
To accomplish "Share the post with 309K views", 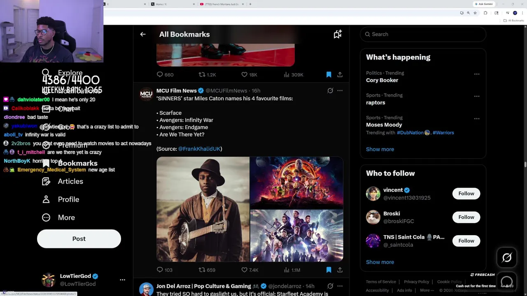I will click(340, 75).
